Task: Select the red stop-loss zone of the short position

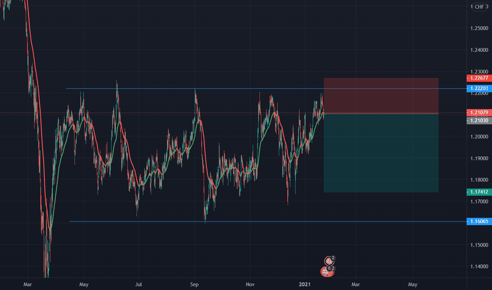Action: click(381, 95)
